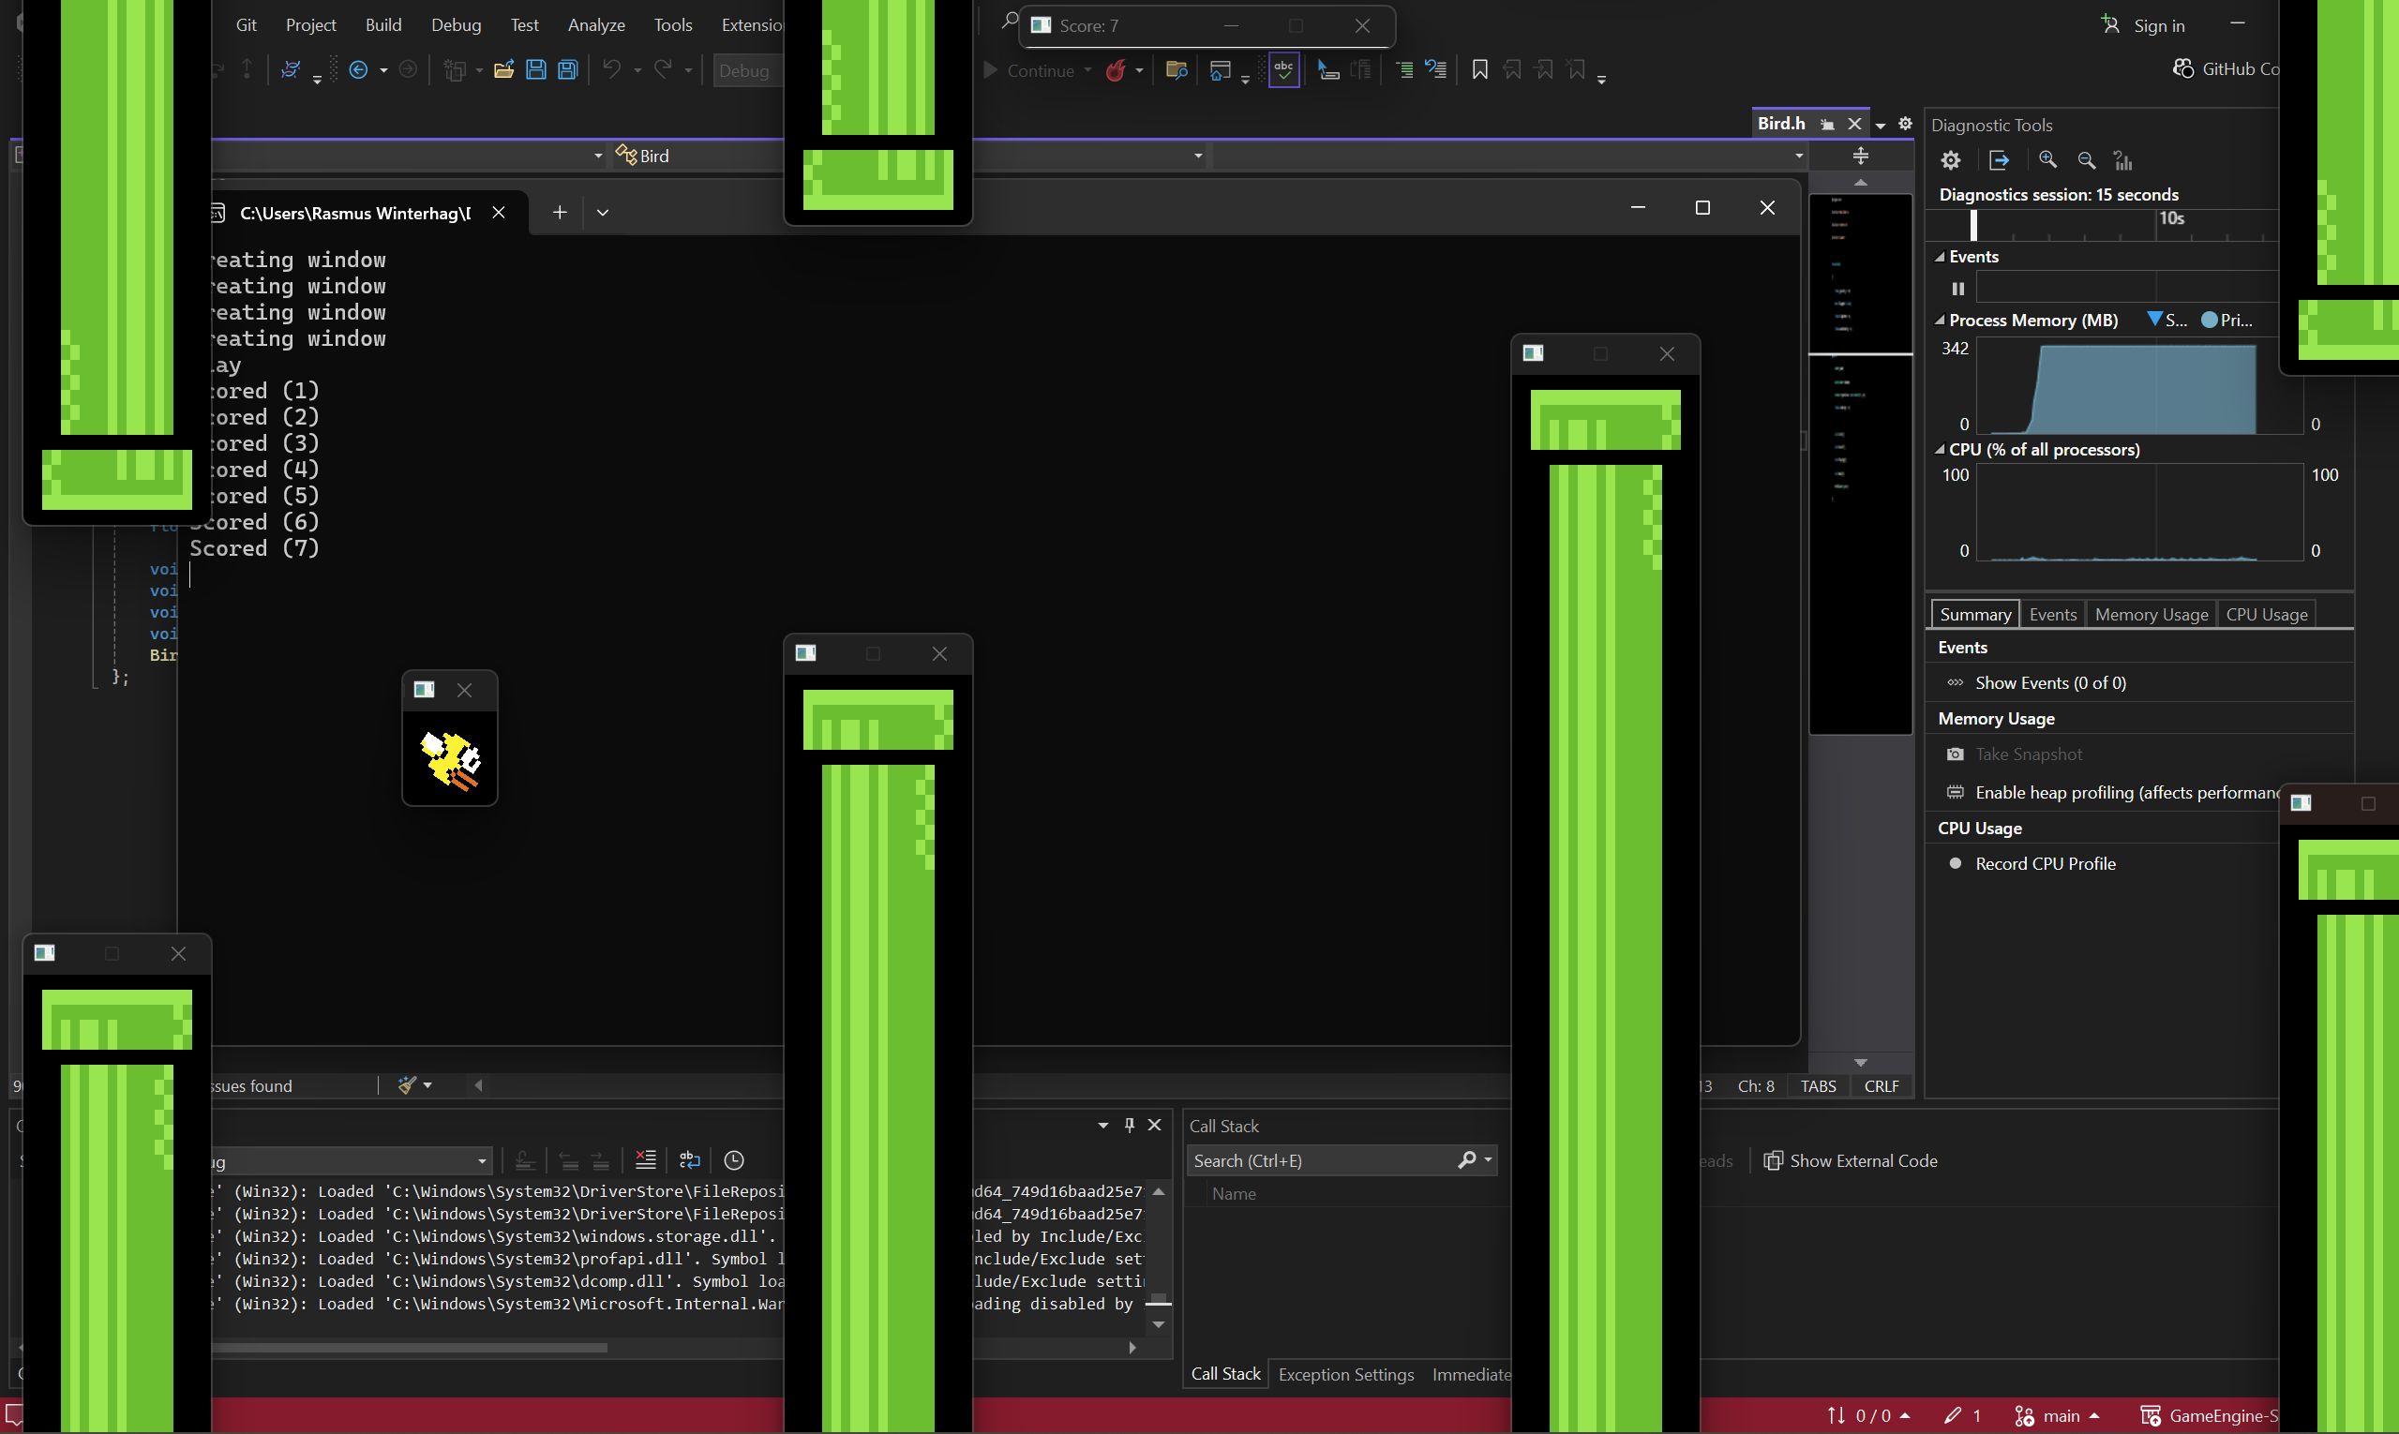This screenshot has height=1434, width=2399.
Task: Open the Debug configuration dropdown
Action: click(x=748, y=70)
